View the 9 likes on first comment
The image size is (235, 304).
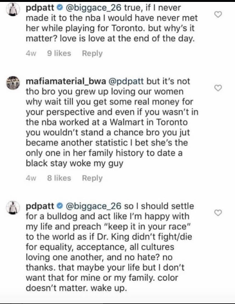coord(59,53)
